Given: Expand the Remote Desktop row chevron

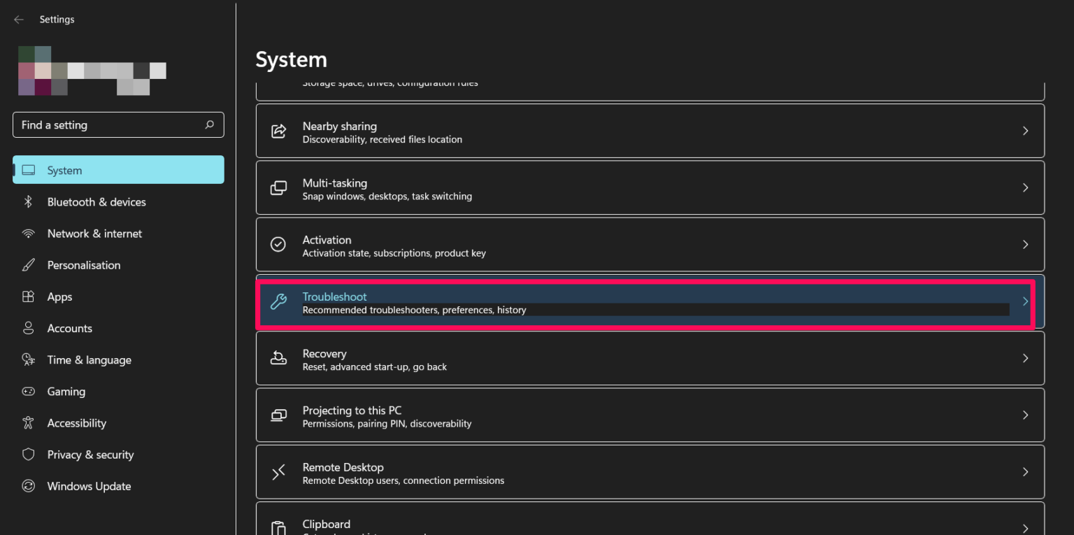Looking at the screenshot, I should point(1025,471).
